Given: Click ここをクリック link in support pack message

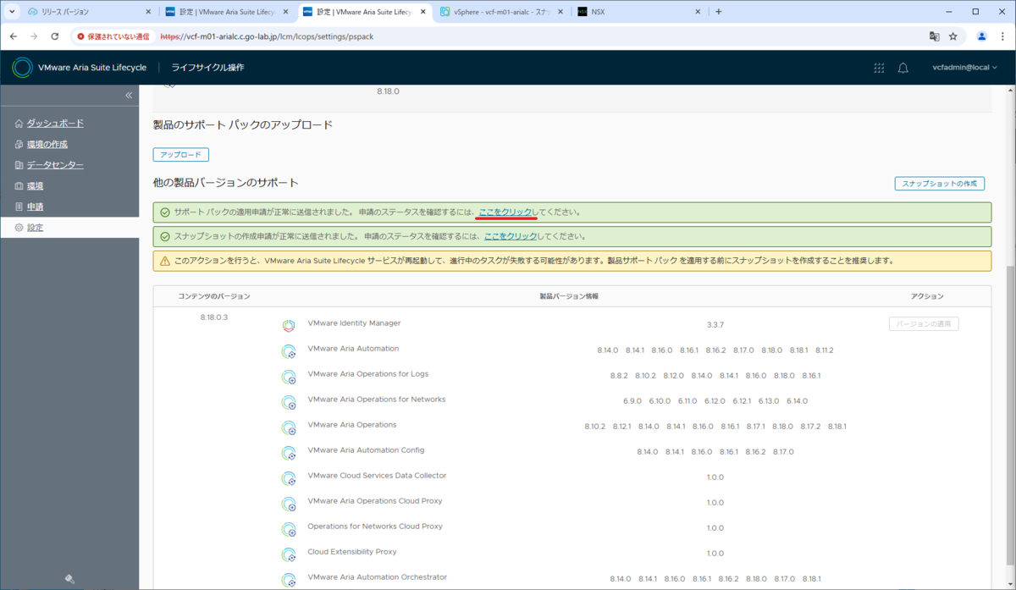Looking at the screenshot, I should pyautogui.click(x=505, y=212).
